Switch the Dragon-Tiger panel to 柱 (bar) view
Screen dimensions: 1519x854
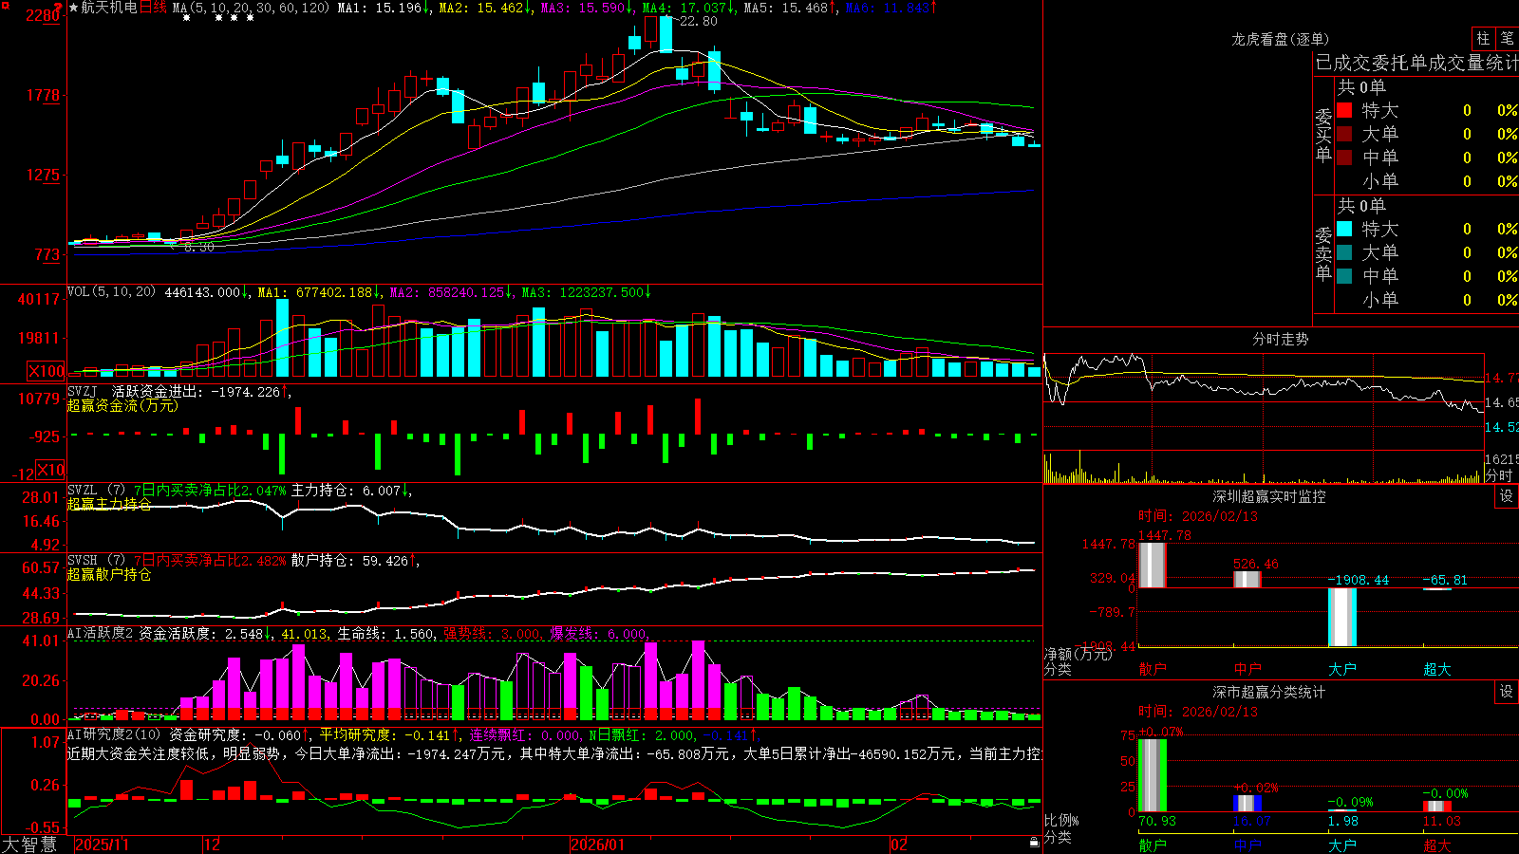click(x=1483, y=38)
